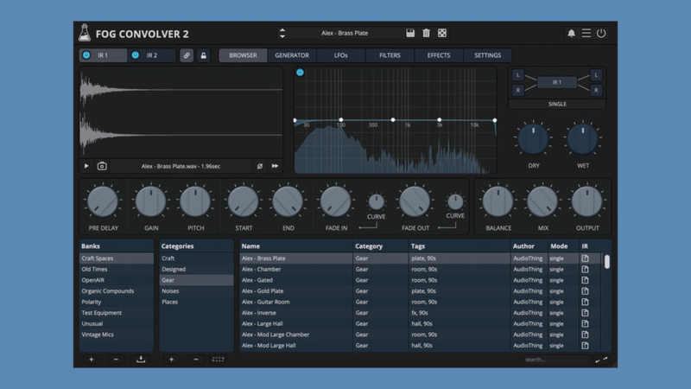Click the phase invert icon
Viewport: 691px width, 389px height.
point(260,166)
